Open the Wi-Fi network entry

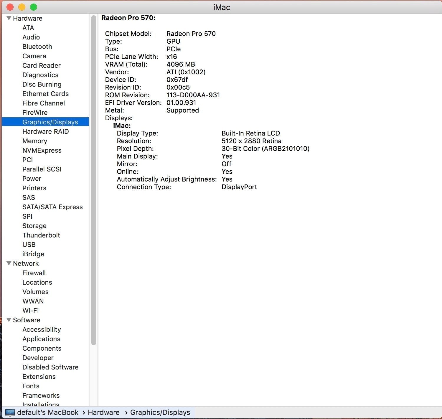pos(31,311)
